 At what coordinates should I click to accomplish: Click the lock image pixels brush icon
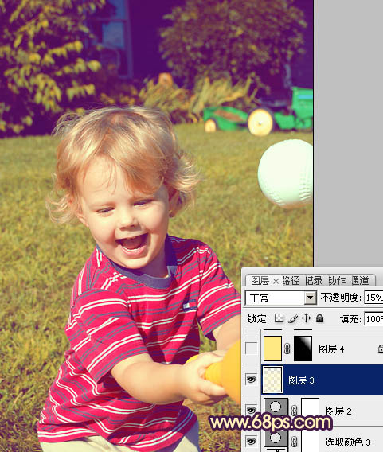point(293,318)
